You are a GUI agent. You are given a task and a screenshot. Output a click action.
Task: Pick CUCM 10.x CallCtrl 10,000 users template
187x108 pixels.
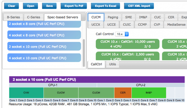128,44
